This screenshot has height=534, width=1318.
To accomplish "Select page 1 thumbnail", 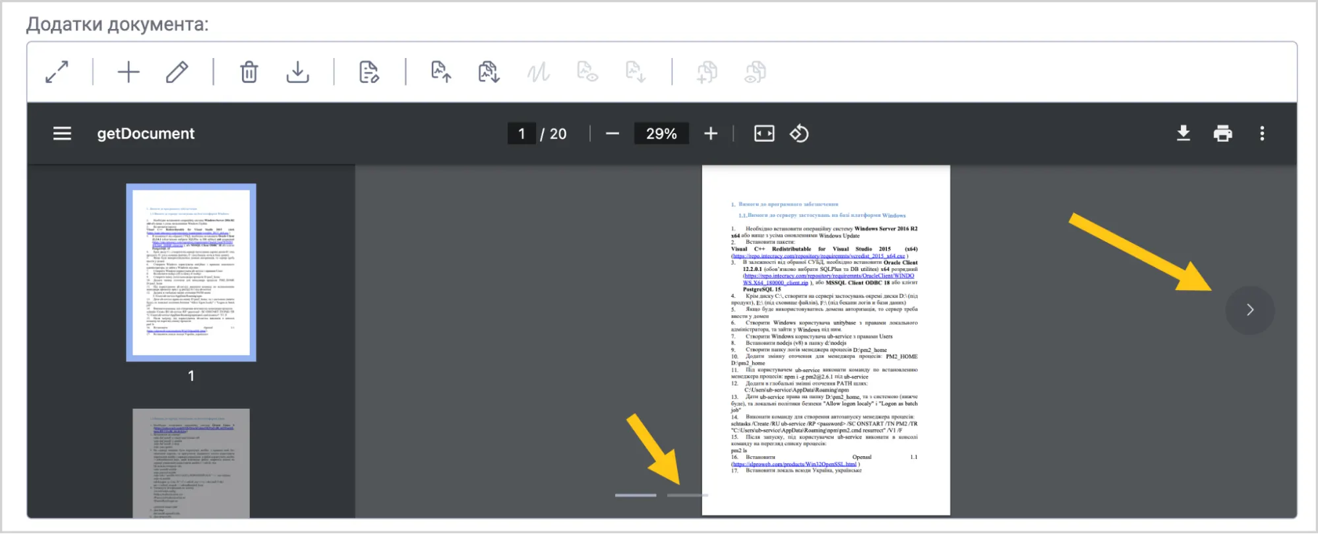I will click(x=191, y=272).
